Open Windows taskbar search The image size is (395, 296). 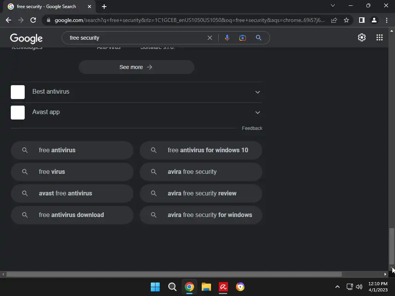click(x=172, y=287)
